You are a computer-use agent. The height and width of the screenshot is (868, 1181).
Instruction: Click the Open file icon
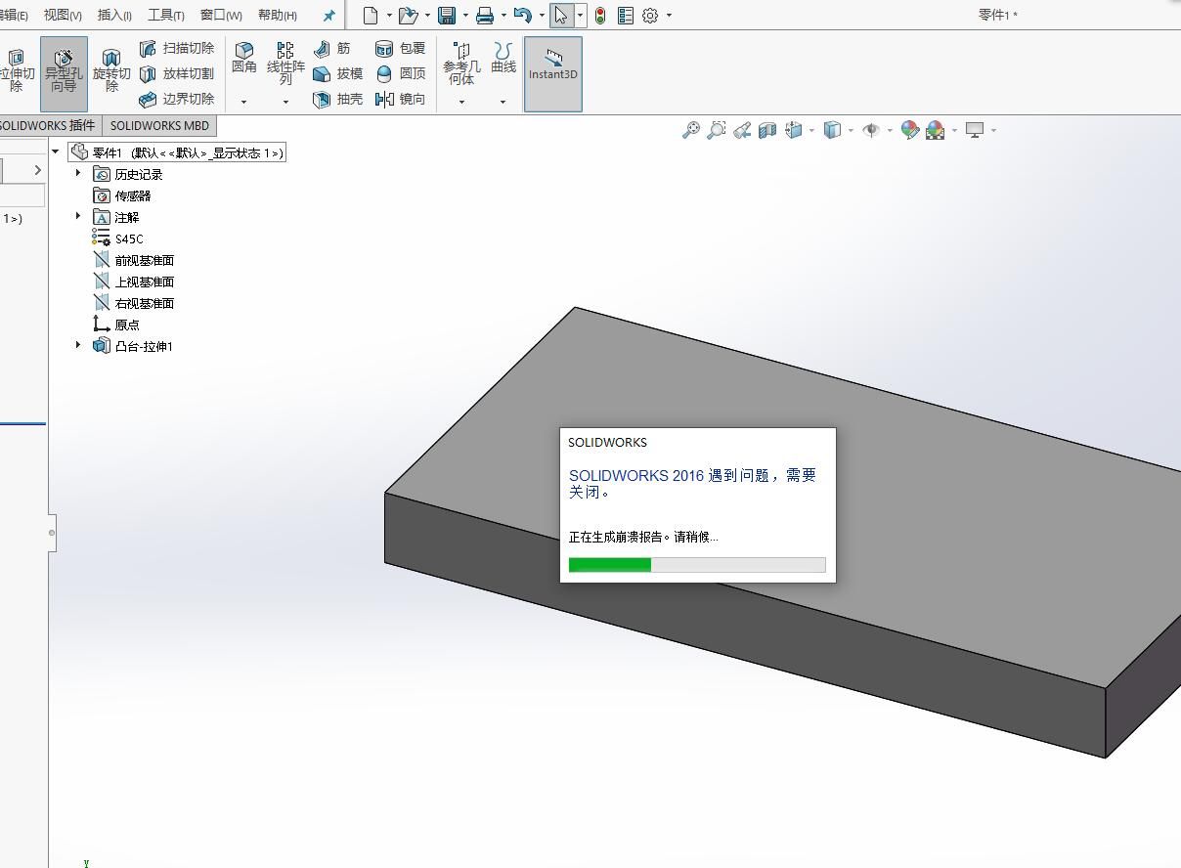[x=408, y=15]
